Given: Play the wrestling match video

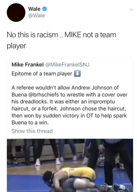Looking at the screenshot, I should [70, 165].
